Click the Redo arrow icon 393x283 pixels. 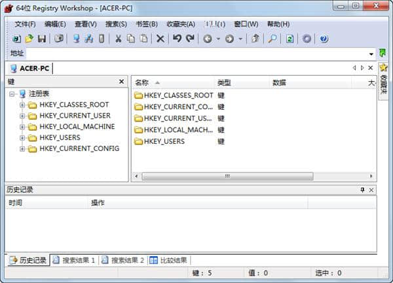190,39
